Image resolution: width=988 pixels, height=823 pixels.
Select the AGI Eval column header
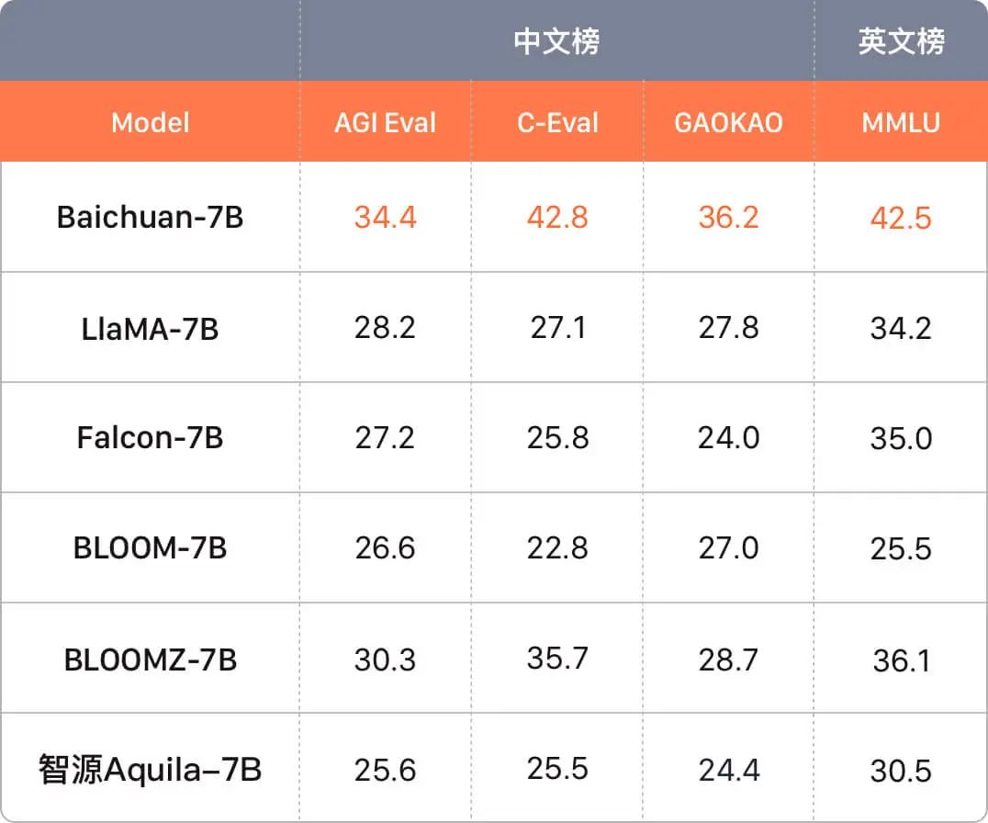tap(385, 122)
